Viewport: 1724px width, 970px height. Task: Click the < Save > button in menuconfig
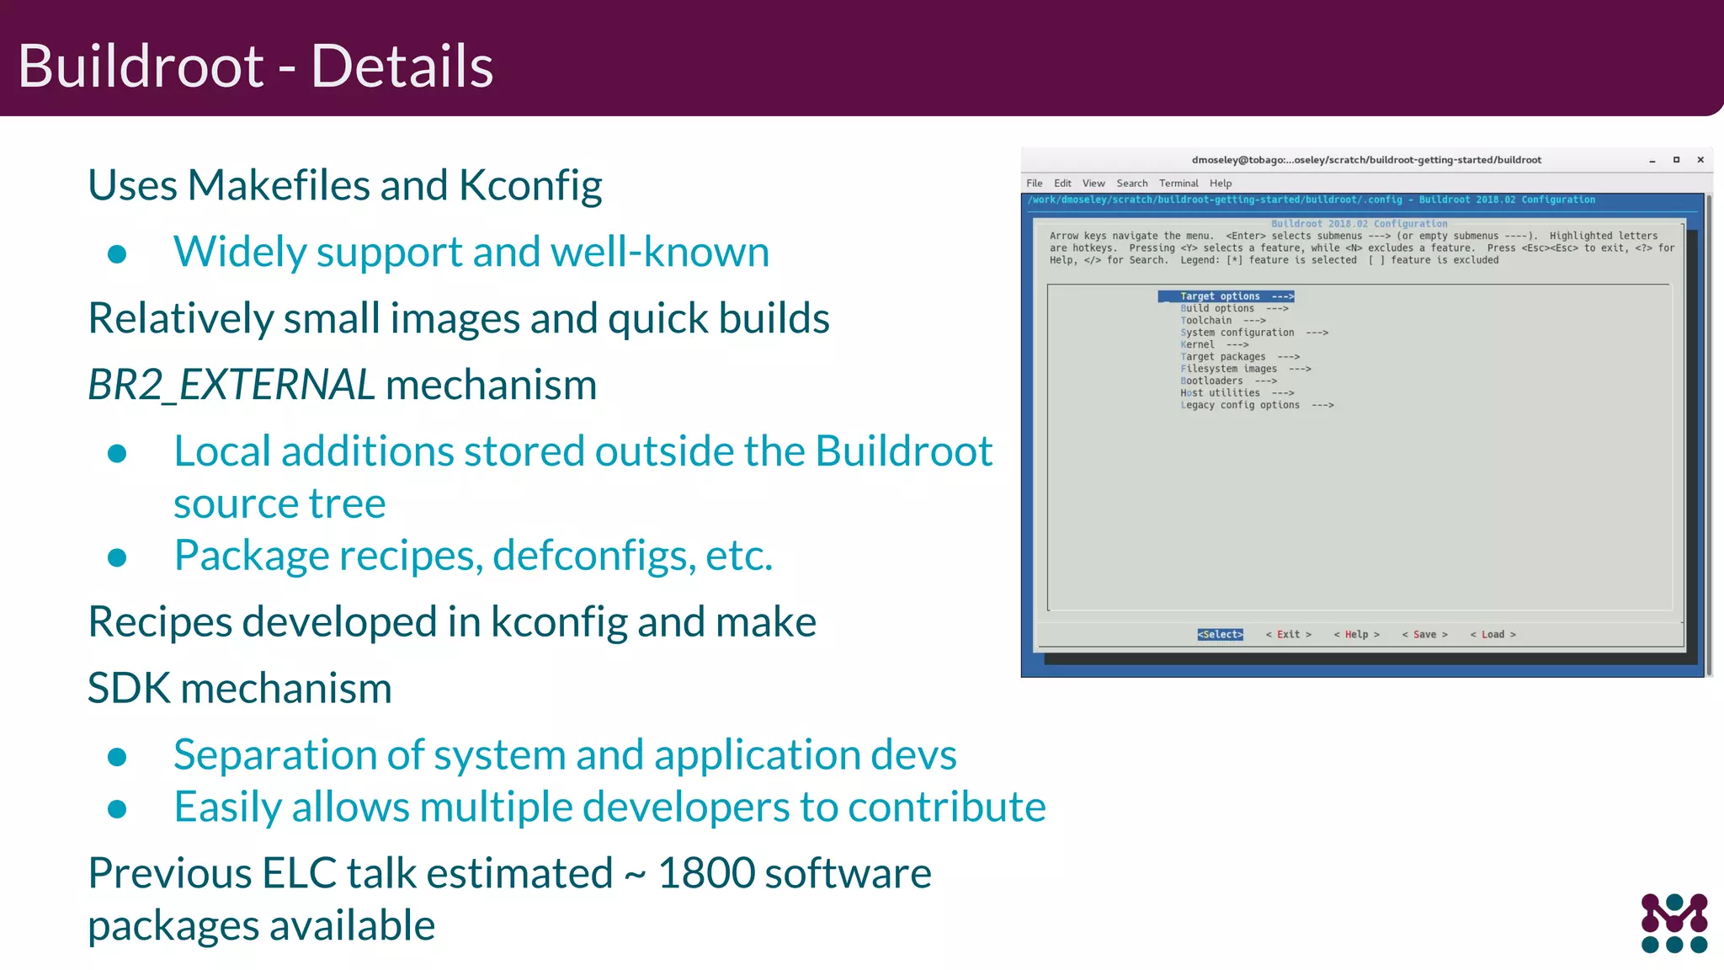click(x=1424, y=634)
